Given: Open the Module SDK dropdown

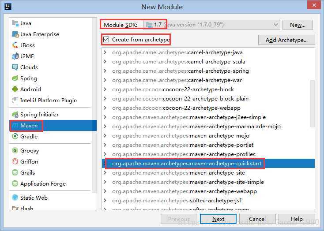Looking at the screenshot, I should (x=211, y=25).
